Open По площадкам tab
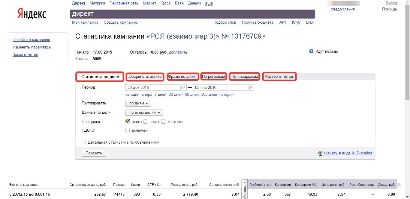 click(x=245, y=77)
